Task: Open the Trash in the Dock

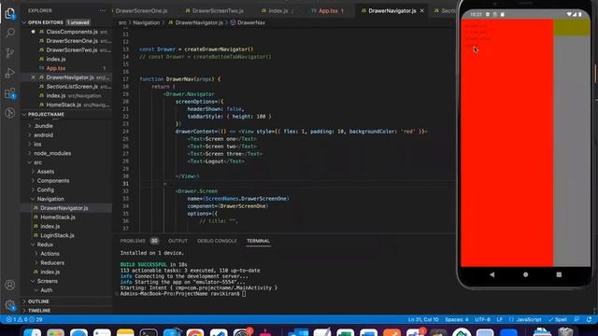Action: pos(565,332)
